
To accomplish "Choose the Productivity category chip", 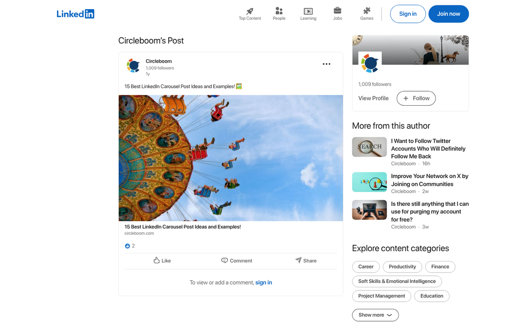I will (x=402, y=267).
